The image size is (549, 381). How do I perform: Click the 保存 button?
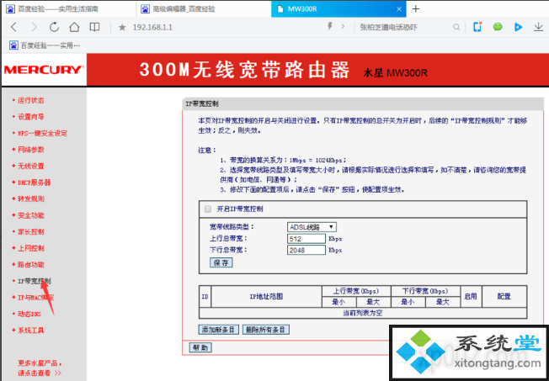point(221,262)
